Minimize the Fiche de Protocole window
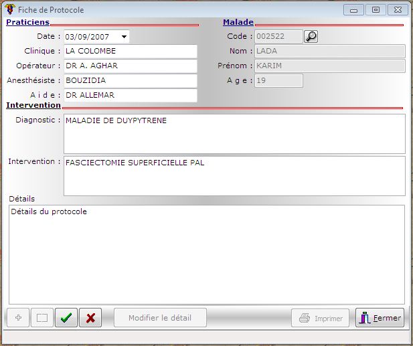 click(x=353, y=10)
